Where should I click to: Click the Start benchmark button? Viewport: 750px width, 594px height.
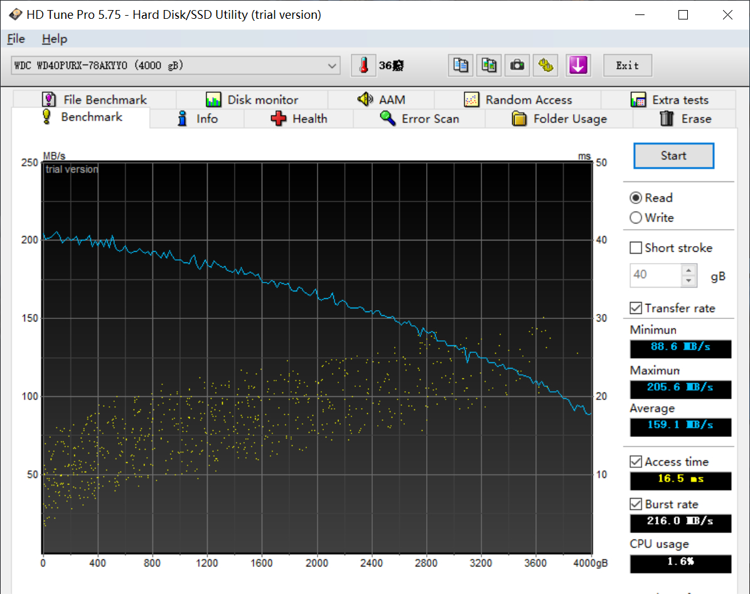[x=673, y=156]
